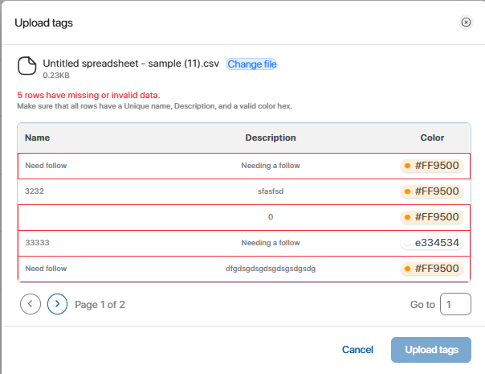Click the #FF9500 color chip in 3232 row

[432, 191]
